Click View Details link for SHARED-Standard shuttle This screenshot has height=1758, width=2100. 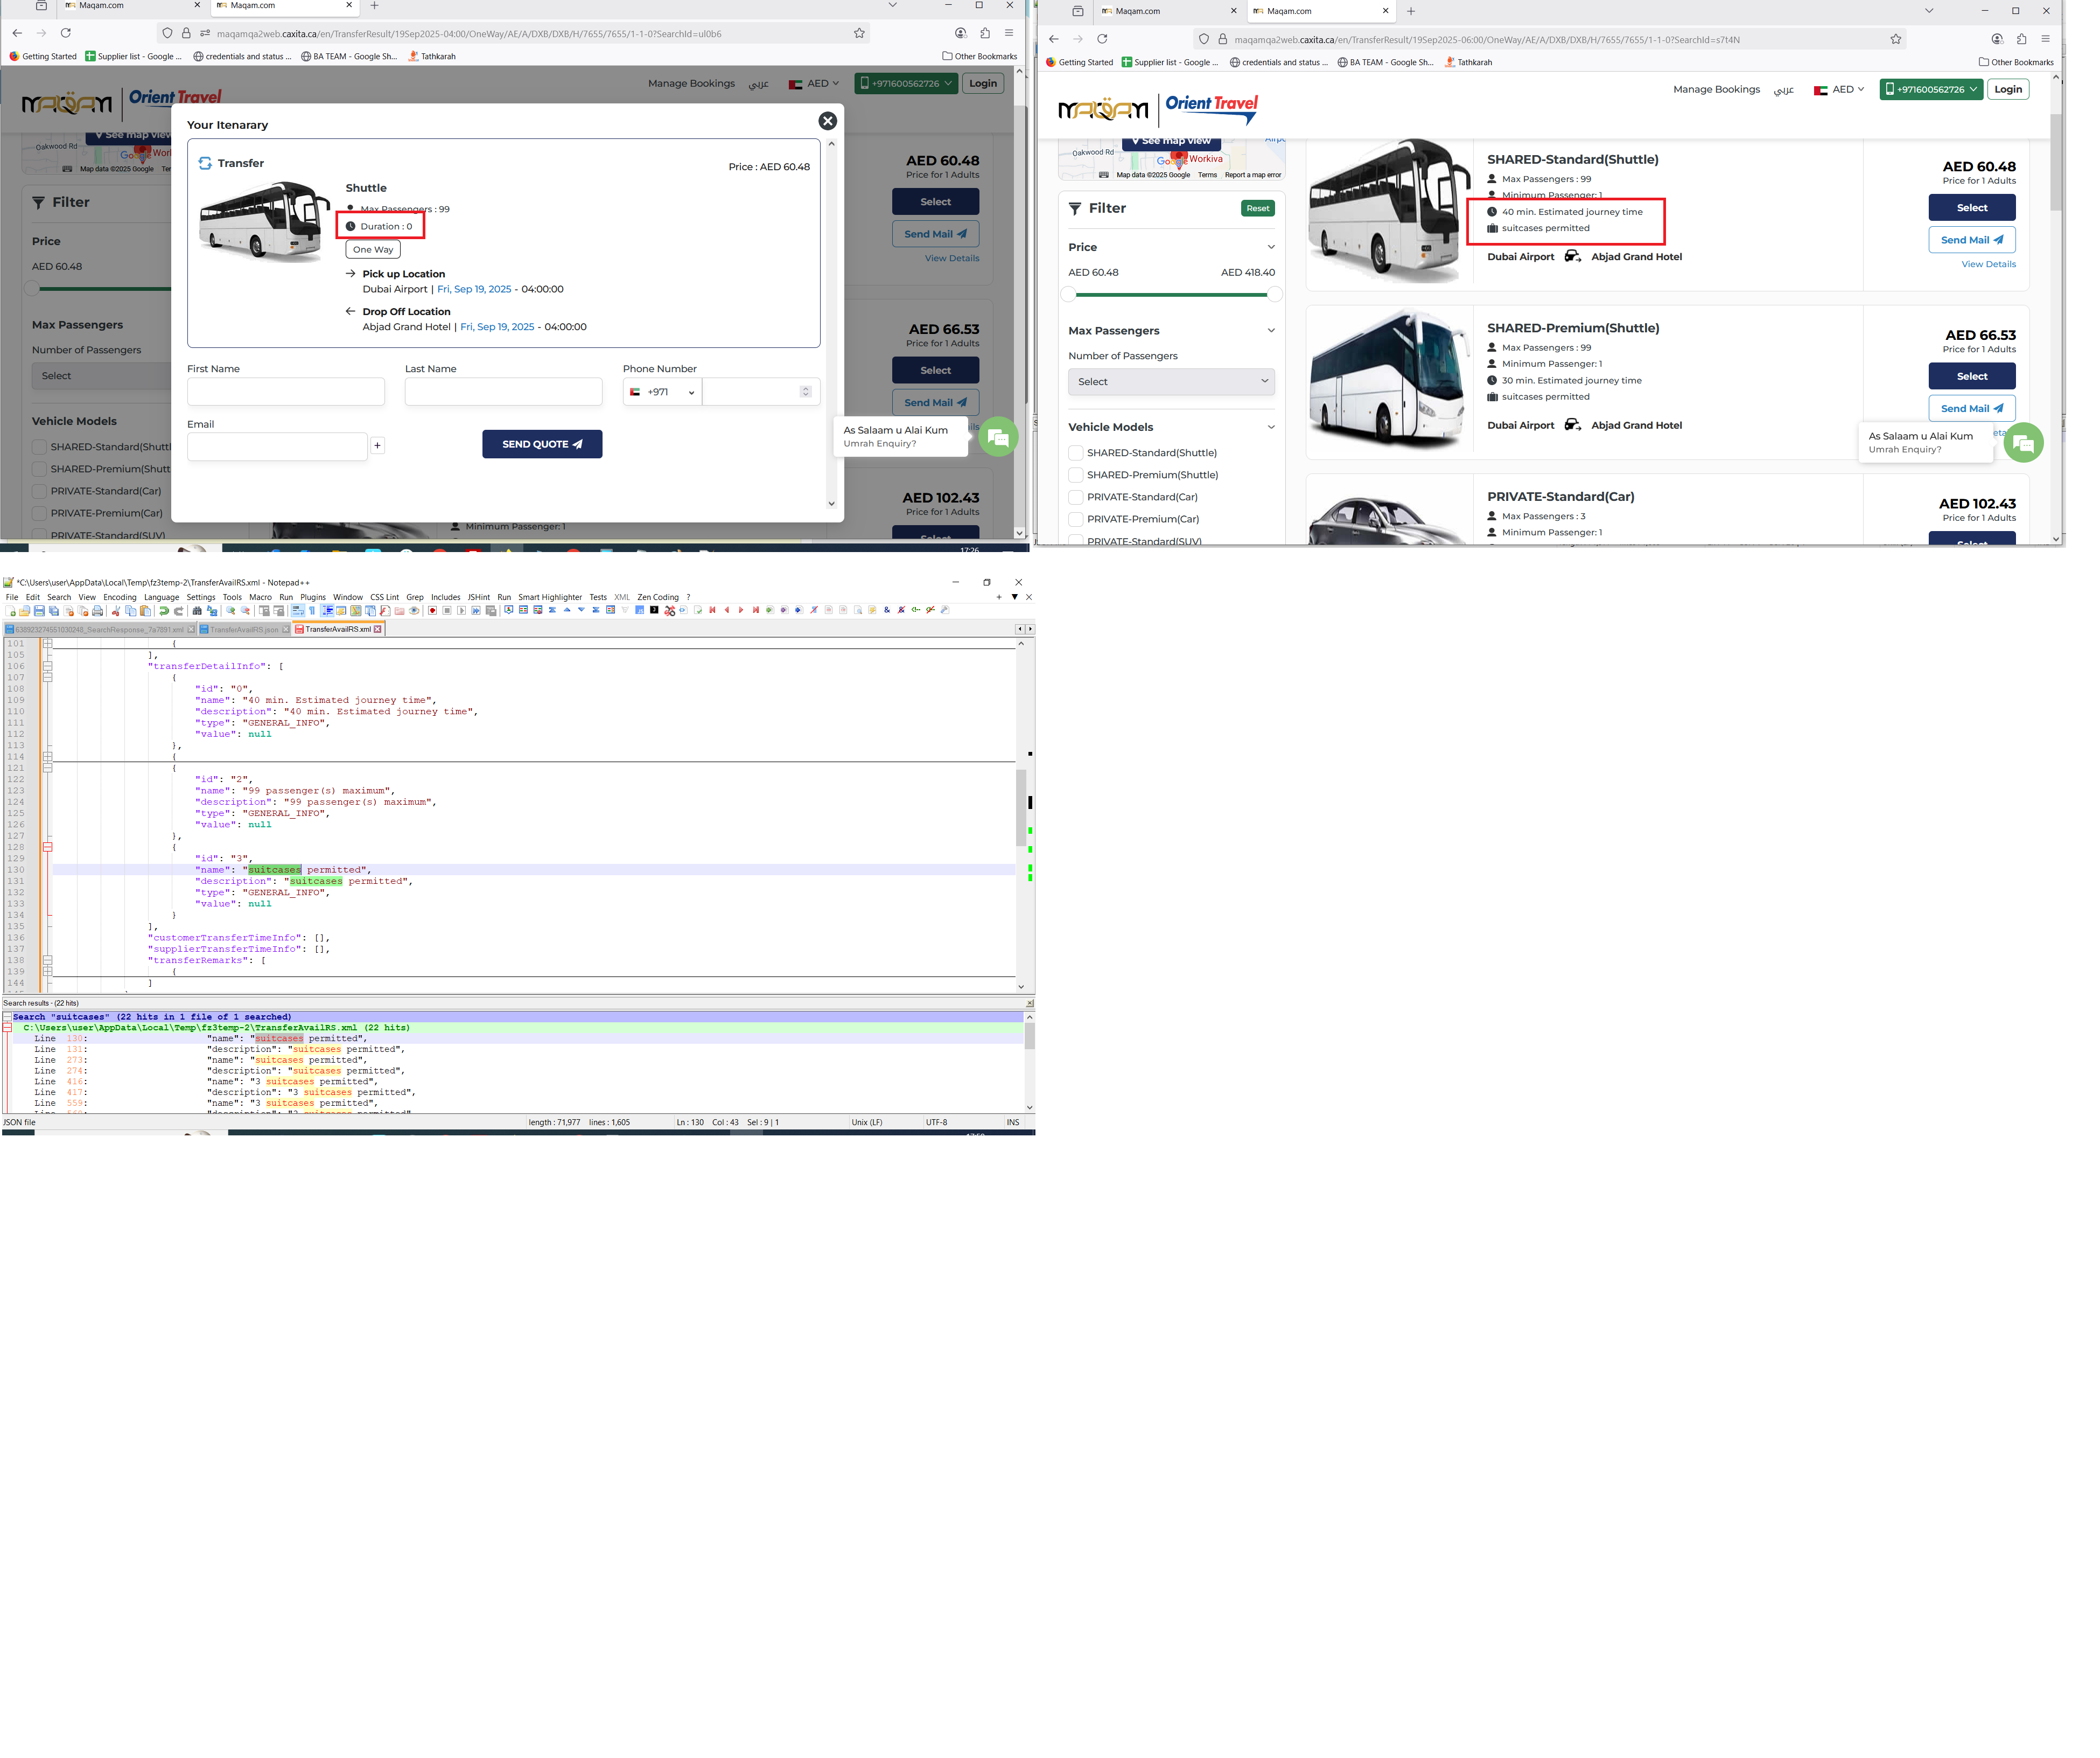tap(1988, 264)
